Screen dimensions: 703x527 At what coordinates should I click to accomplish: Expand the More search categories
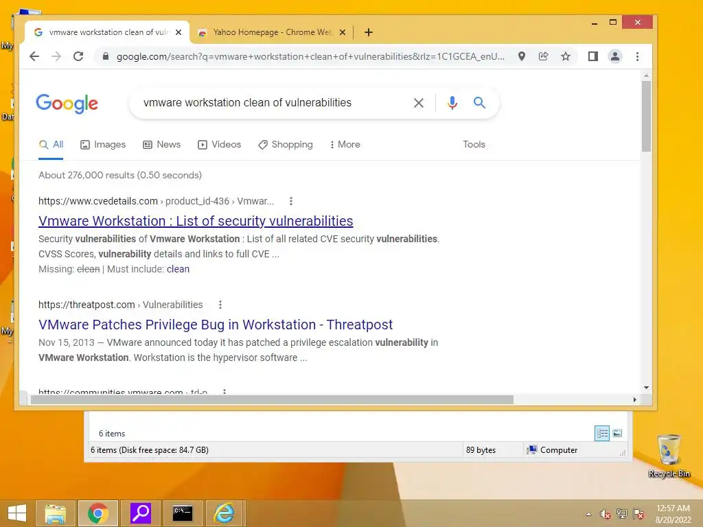[345, 145]
